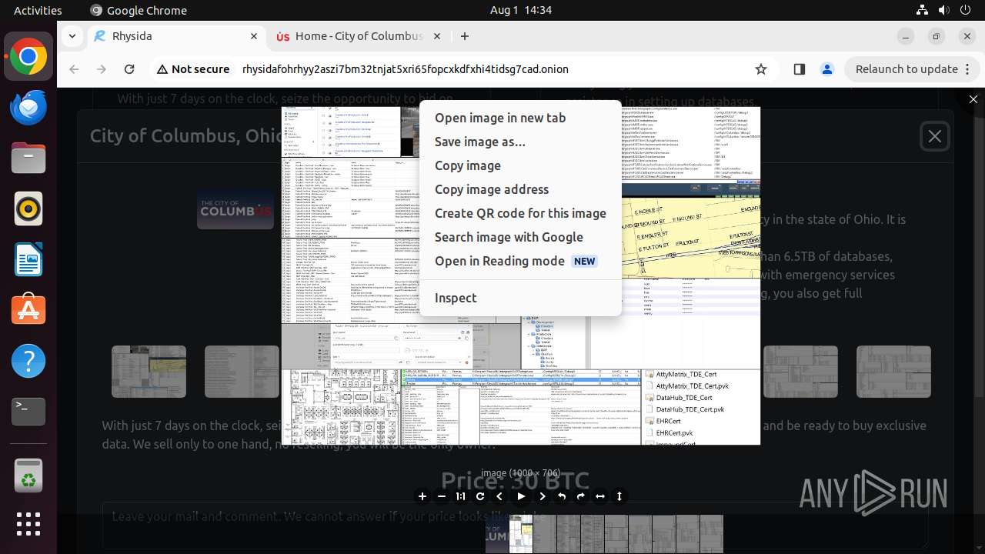Select the last thumbnail in the filmstrip
Viewport: 985px width, 554px height.
pyautogui.click(x=712, y=534)
